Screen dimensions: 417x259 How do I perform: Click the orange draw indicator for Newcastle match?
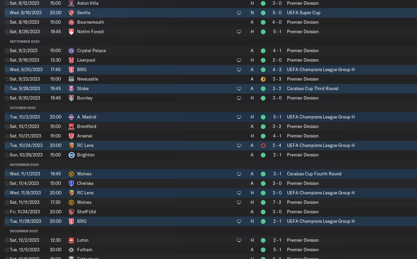263,79
